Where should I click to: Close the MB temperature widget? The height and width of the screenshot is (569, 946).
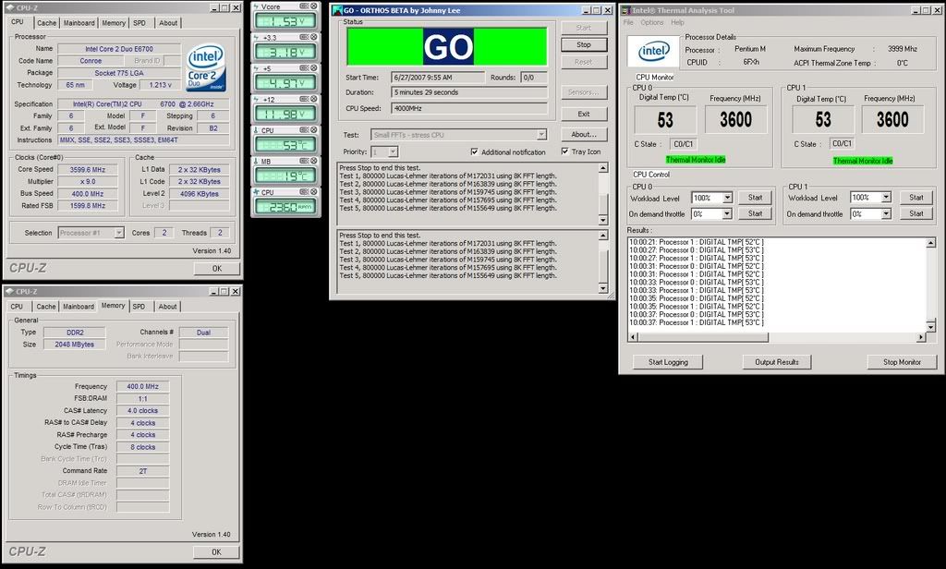coord(314,161)
